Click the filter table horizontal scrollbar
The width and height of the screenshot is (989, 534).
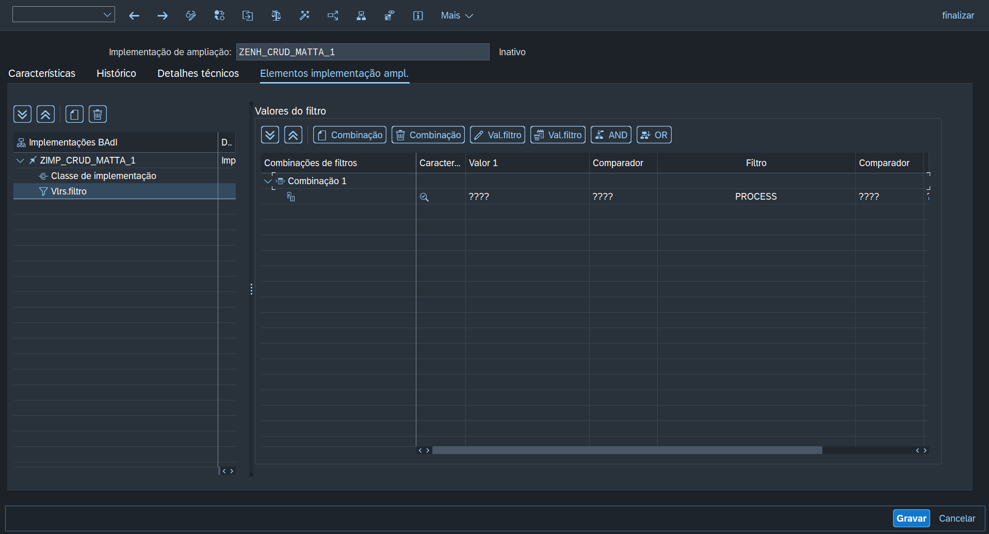pyautogui.click(x=627, y=450)
